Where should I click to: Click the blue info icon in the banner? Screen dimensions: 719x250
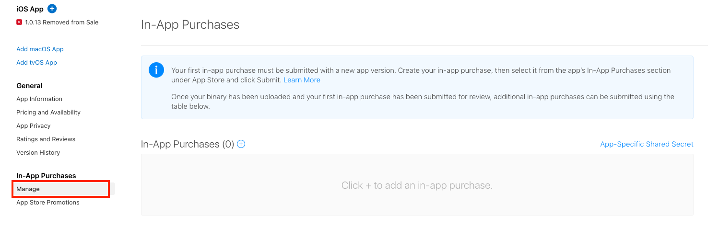[156, 70]
